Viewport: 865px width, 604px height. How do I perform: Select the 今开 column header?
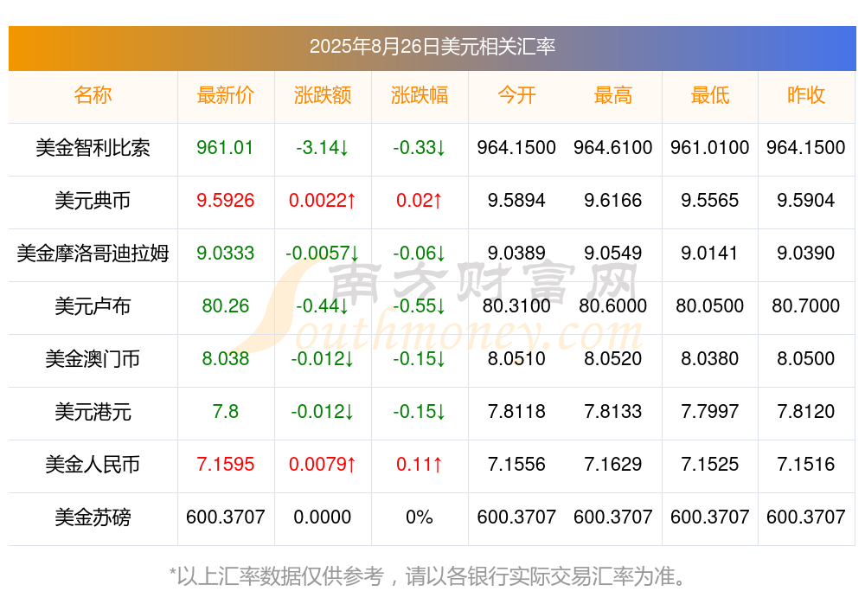(x=516, y=95)
